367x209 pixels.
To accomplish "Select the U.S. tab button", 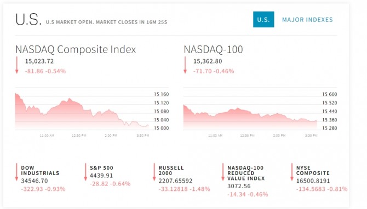I will pos(263,19).
